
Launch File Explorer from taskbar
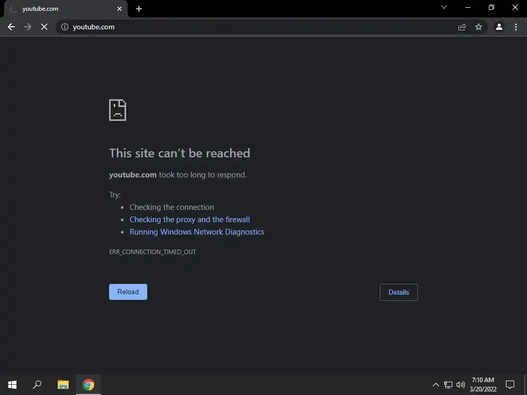[x=63, y=385]
